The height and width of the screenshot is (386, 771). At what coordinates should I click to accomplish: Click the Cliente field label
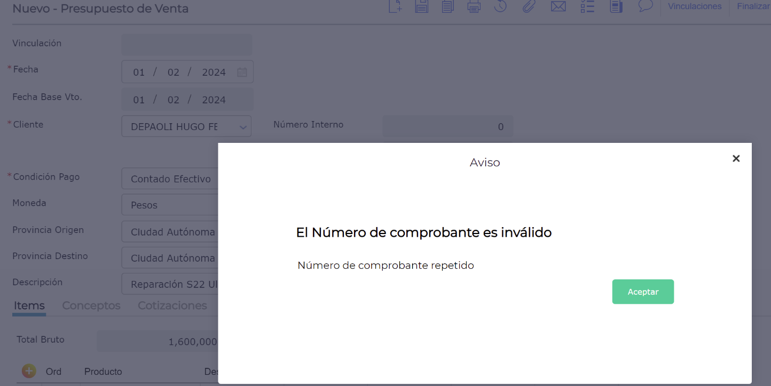pos(28,124)
